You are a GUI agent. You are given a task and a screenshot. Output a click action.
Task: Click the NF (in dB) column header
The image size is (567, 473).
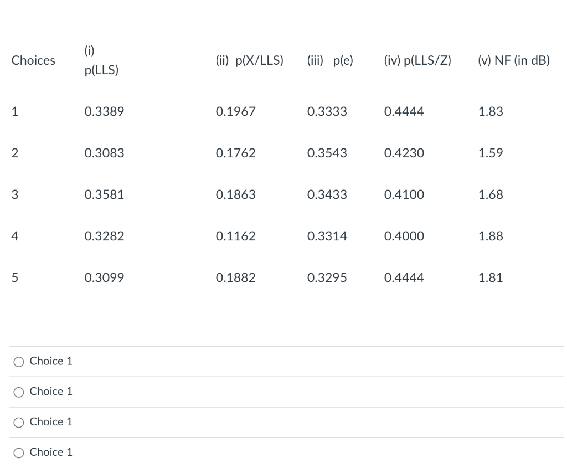click(x=514, y=60)
